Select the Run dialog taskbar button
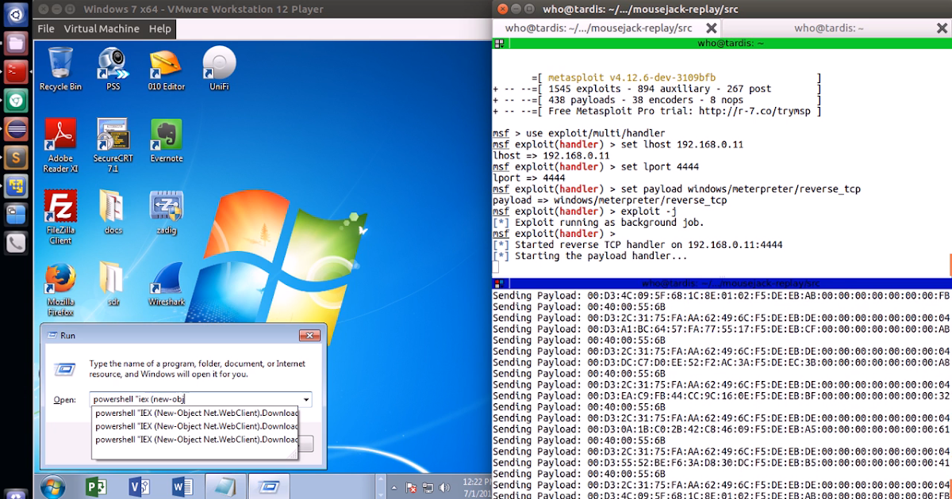Screen dimensions: 952x499 (x=269, y=486)
